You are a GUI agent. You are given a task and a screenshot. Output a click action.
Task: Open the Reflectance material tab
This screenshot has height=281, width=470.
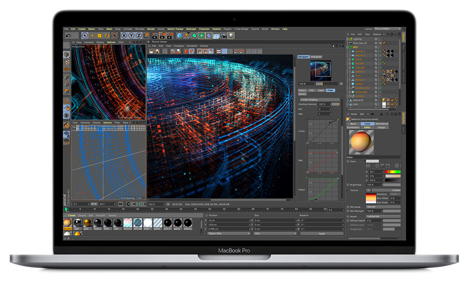(382, 123)
